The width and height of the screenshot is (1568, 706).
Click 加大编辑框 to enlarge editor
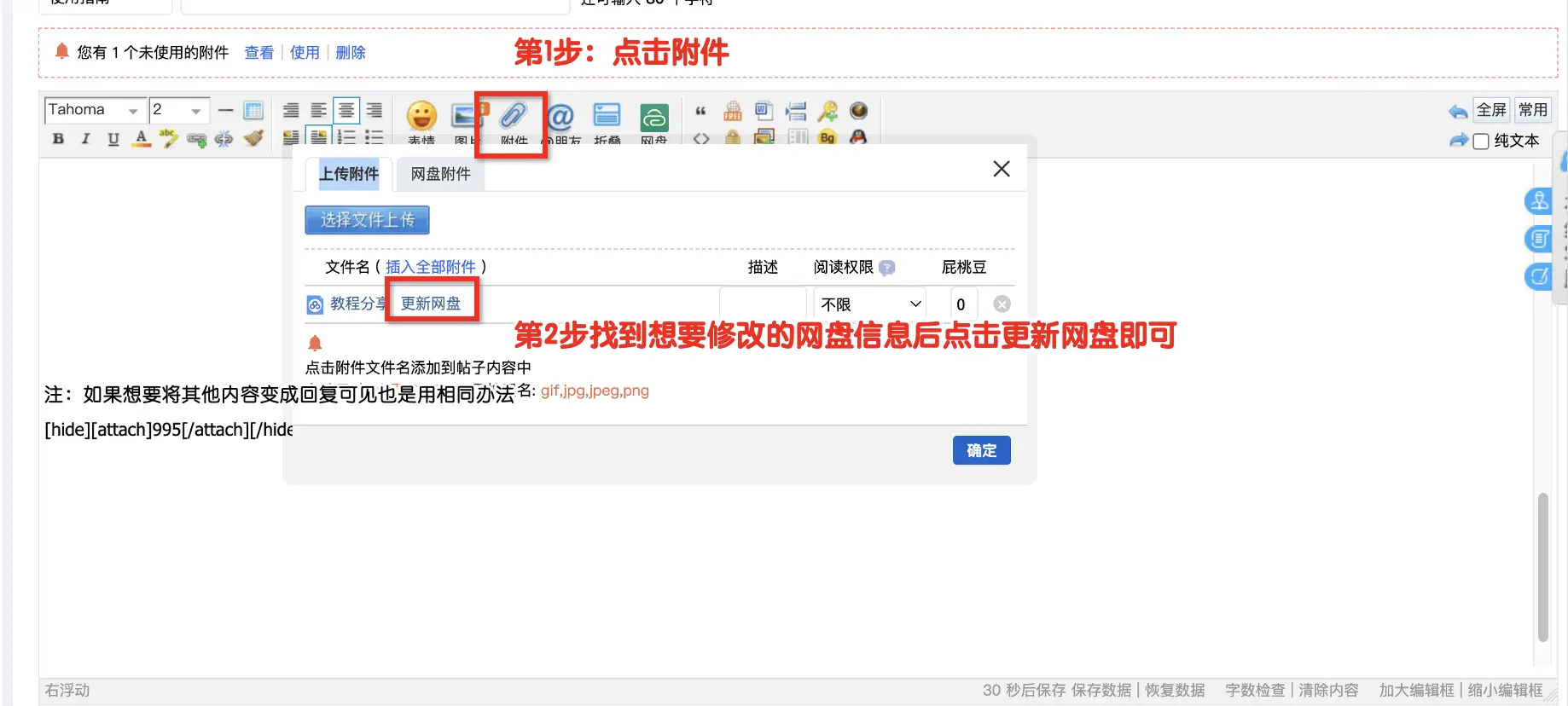point(1416,690)
